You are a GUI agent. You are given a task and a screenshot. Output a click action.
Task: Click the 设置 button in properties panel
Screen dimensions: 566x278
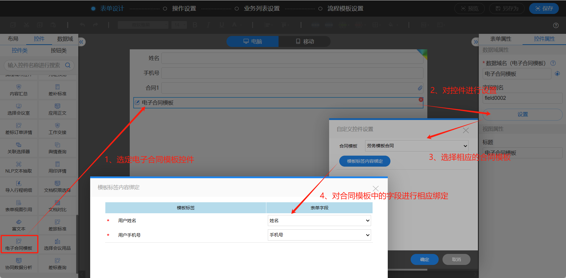[x=523, y=114]
